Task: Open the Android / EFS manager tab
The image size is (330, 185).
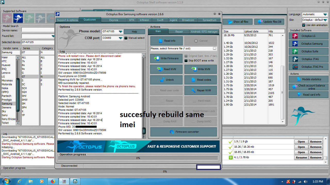Action: click(204, 32)
